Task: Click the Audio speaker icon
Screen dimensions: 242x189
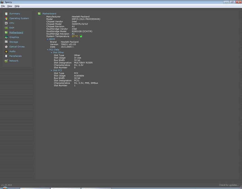Action: click(x=6, y=51)
